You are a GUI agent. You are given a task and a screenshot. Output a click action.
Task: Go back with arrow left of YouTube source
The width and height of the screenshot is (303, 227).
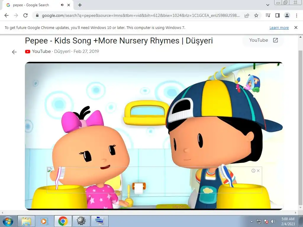point(14,52)
